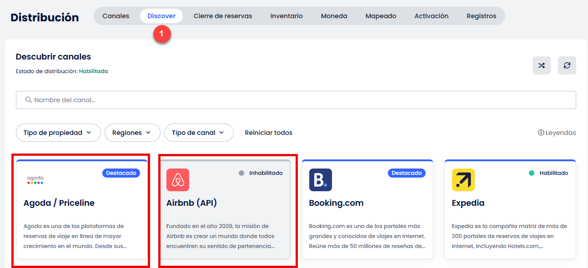This screenshot has height=268, width=588.
Task: Click Reiniciar todos to reset filters
Action: [268, 133]
